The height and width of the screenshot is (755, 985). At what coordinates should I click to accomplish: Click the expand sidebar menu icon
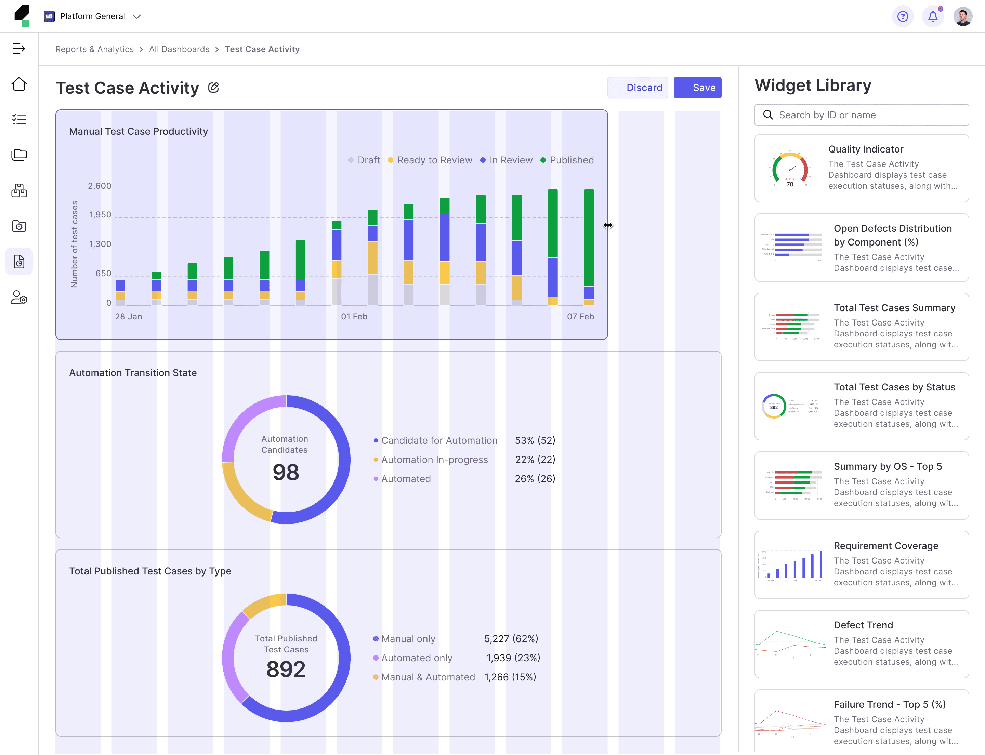[x=19, y=49]
